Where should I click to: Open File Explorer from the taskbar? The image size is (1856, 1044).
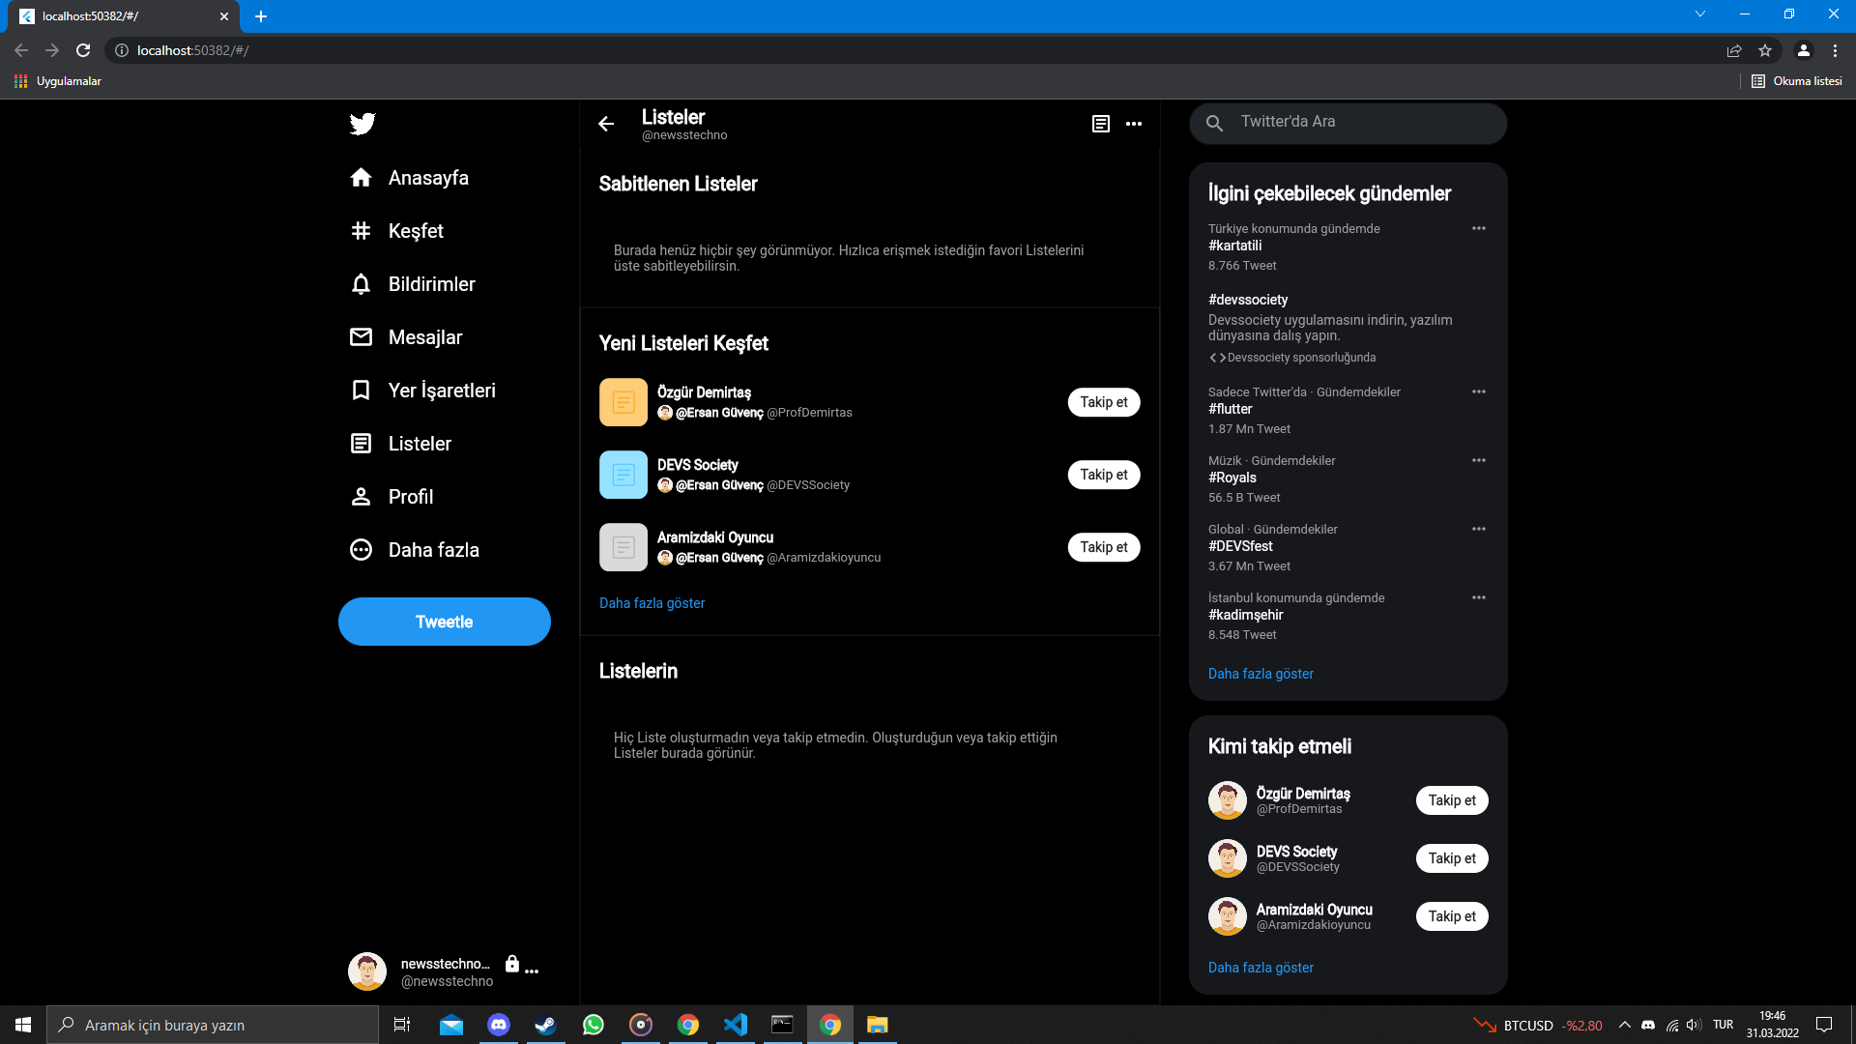878,1025
